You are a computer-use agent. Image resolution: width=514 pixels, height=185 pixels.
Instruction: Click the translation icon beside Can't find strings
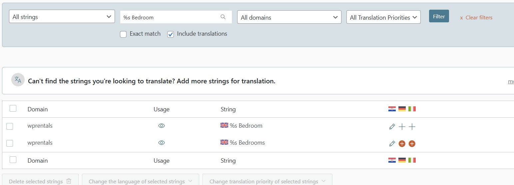click(x=18, y=80)
